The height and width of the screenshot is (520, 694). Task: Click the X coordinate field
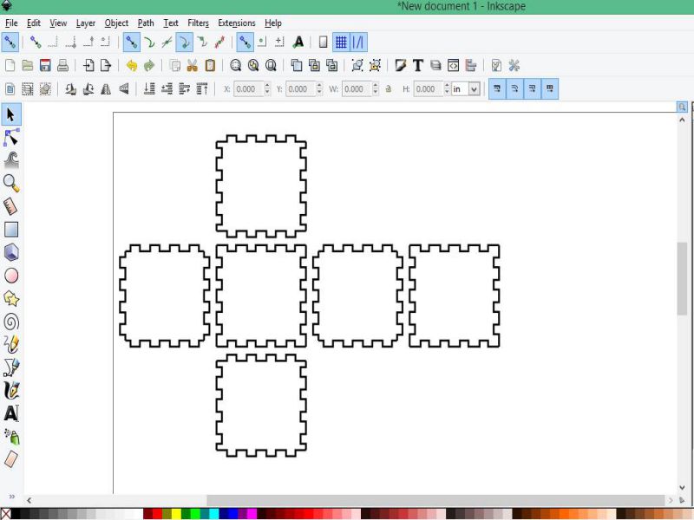249,89
